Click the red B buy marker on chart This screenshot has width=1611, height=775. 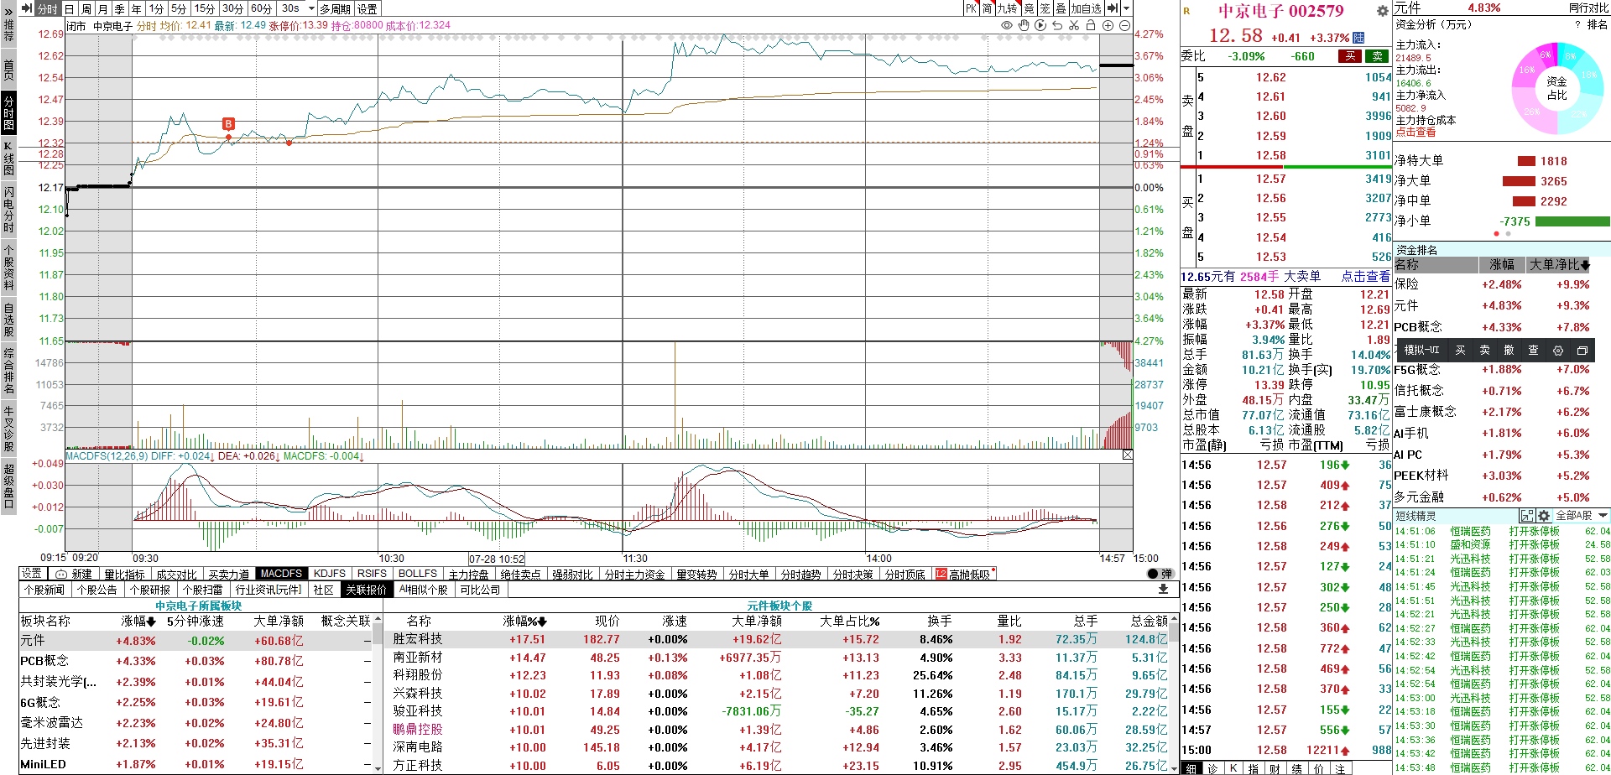click(228, 124)
